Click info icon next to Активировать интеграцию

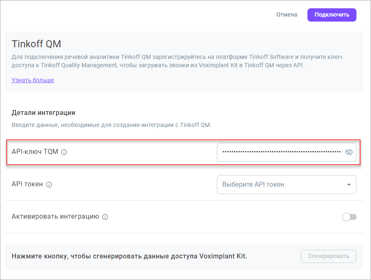point(105,217)
